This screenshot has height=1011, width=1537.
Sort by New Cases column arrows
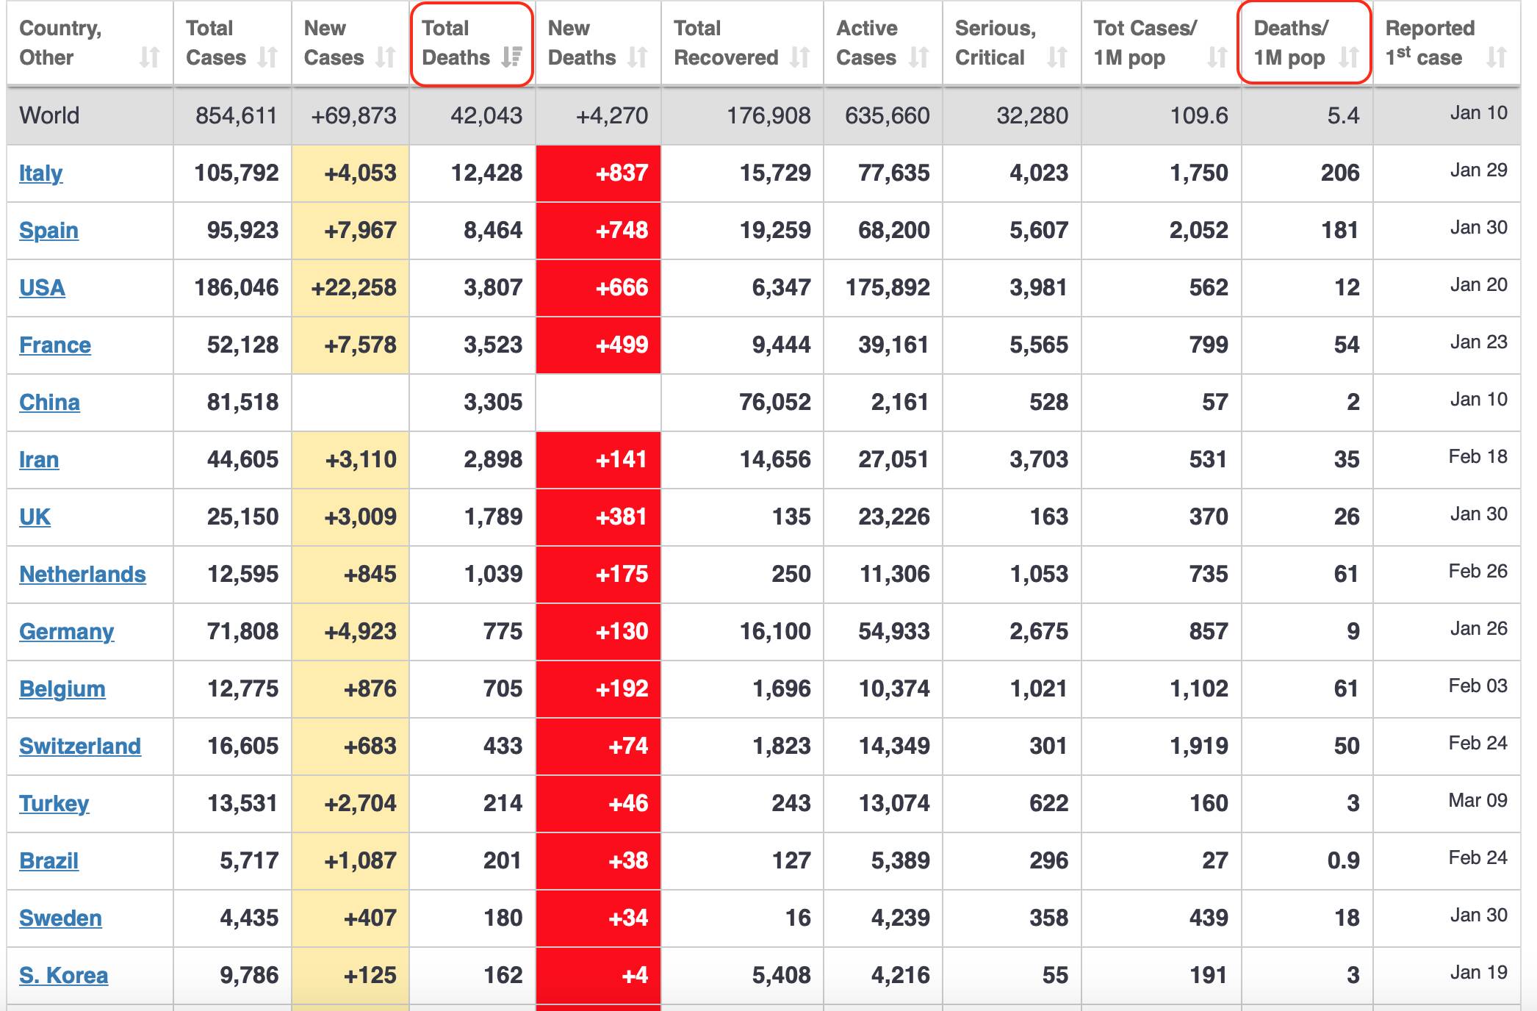click(x=386, y=57)
